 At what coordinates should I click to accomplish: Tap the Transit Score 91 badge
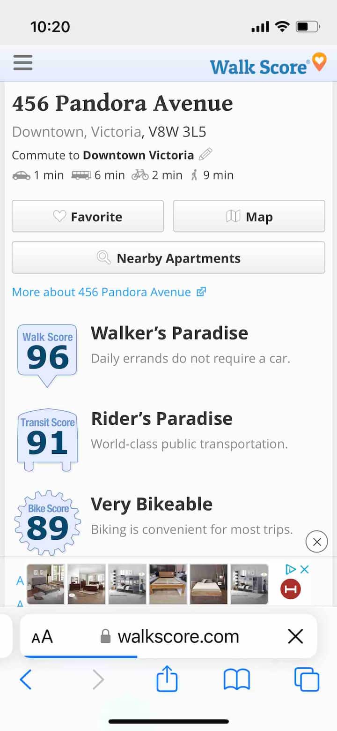click(47, 439)
